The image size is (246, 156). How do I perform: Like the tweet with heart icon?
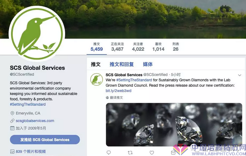(152, 153)
